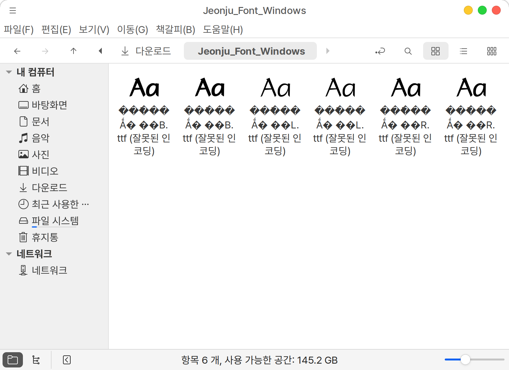Open the 편집(E) menu
This screenshot has width=509, height=370.
56,30
